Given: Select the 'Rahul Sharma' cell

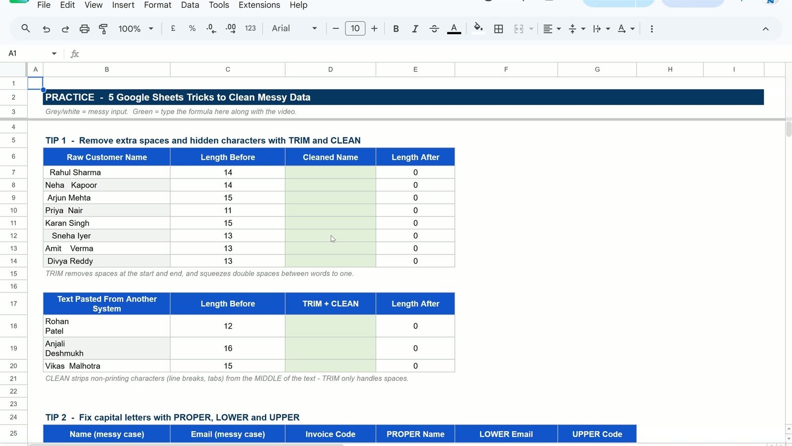Looking at the screenshot, I should click(x=106, y=172).
